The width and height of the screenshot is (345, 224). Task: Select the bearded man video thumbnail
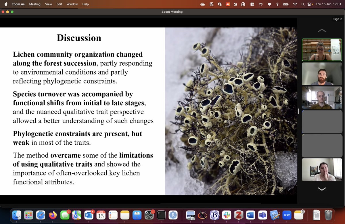click(x=322, y=74)
